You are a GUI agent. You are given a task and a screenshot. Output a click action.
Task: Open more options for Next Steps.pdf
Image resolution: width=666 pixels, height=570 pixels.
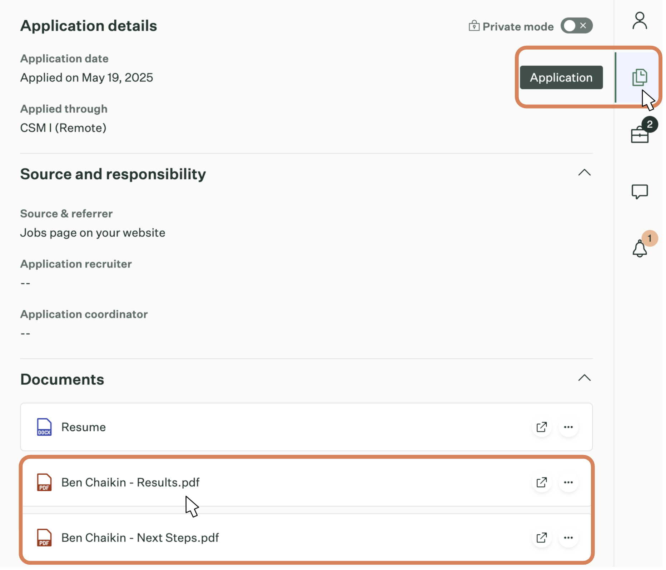568,538
